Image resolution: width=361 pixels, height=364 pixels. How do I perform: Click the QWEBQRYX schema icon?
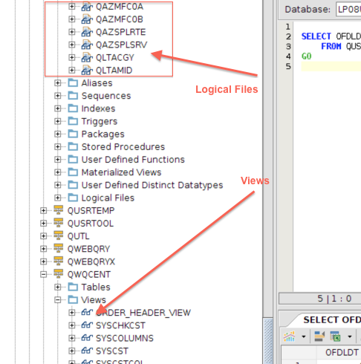(x=59, y=261)
